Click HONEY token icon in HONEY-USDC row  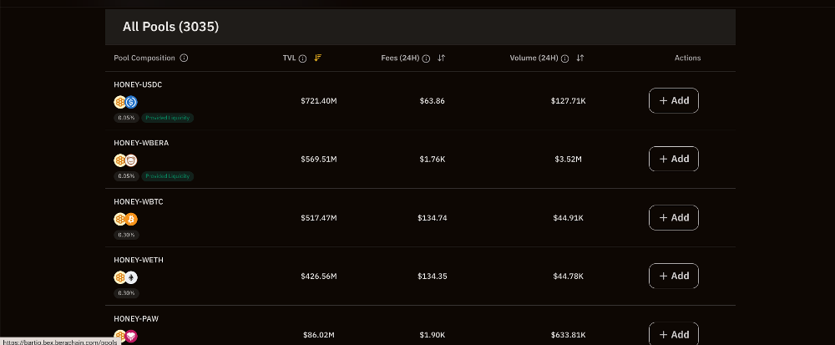120,102
